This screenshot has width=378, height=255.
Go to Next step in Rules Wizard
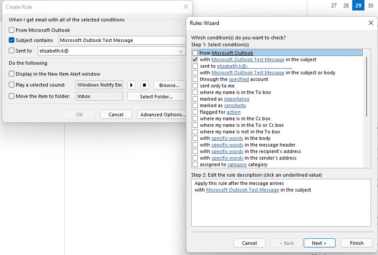319,243
